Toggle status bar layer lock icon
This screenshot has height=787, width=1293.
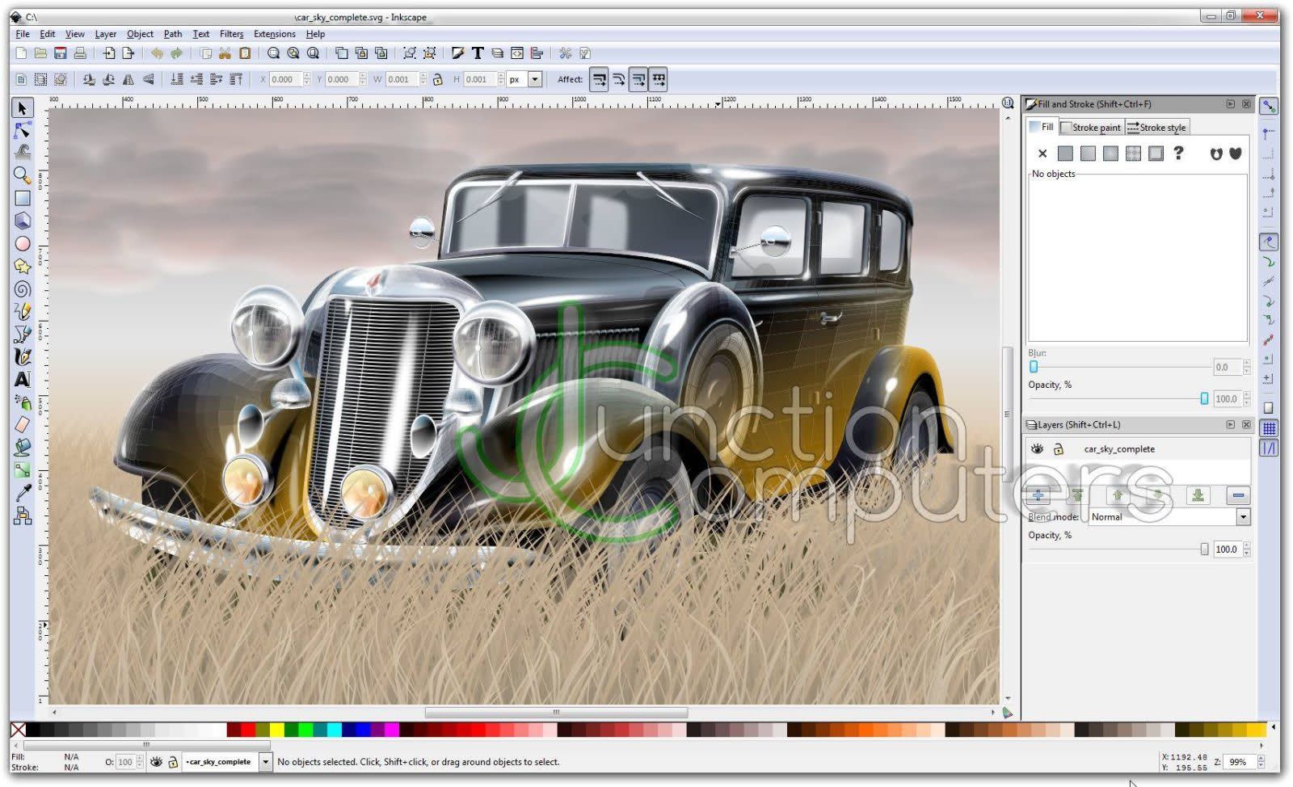pyautogui.click(x=172, y=761)
